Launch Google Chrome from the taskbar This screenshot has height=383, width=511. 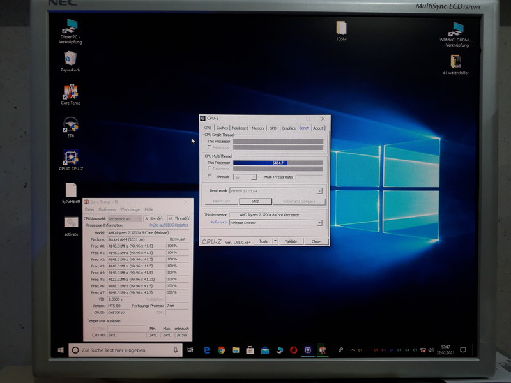click(x=221, y=350)
